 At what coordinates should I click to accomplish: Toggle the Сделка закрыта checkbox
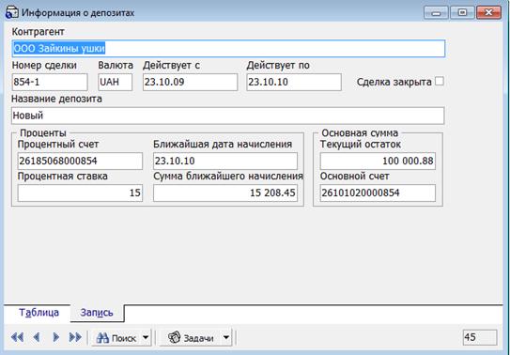pos(440,81)
